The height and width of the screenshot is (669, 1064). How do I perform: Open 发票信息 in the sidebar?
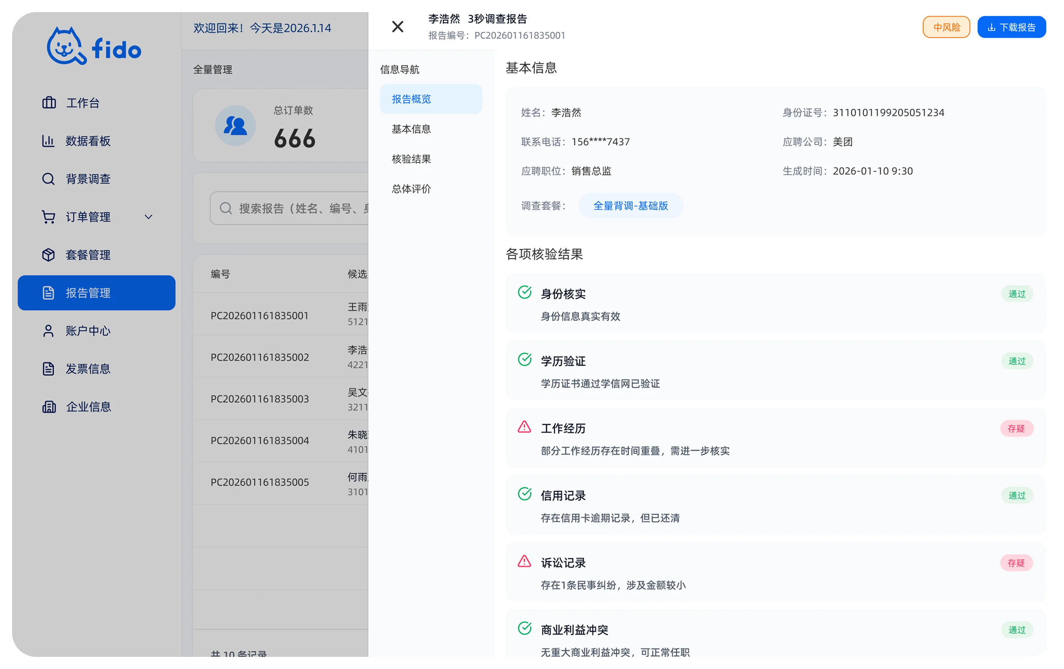coord(96,369)
